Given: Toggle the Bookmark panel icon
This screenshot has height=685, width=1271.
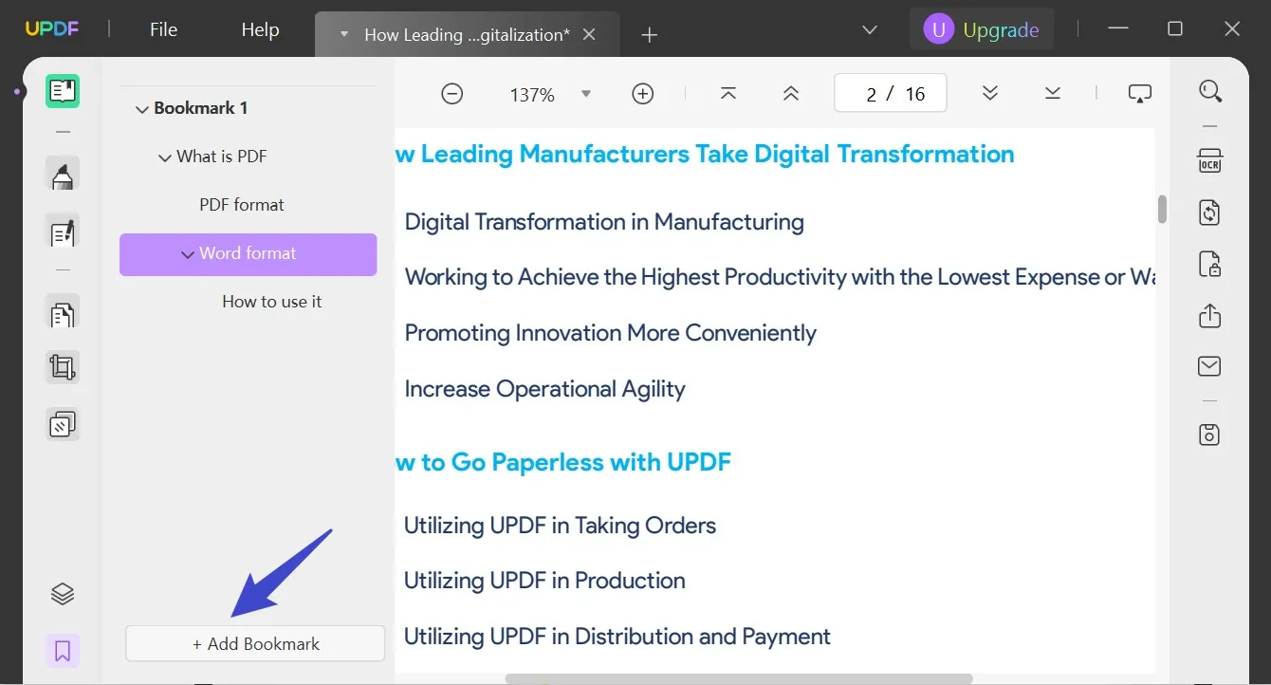Looking at the screenshot, I should [63, 651].
